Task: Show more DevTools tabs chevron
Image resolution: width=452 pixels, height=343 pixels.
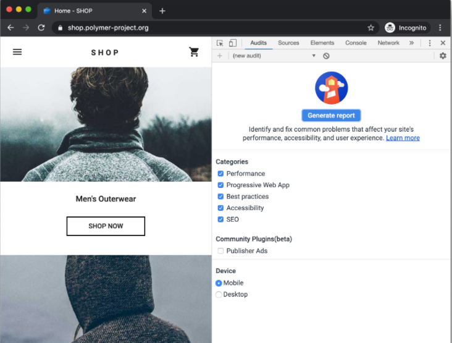Action: click(x=411, y=43)
